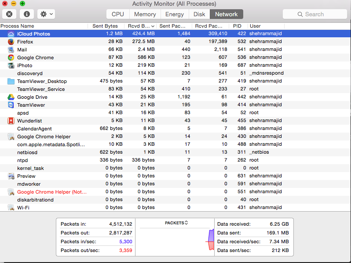Sort by Process Name column
Screen dimensions: 351x263
click(44, 26)
